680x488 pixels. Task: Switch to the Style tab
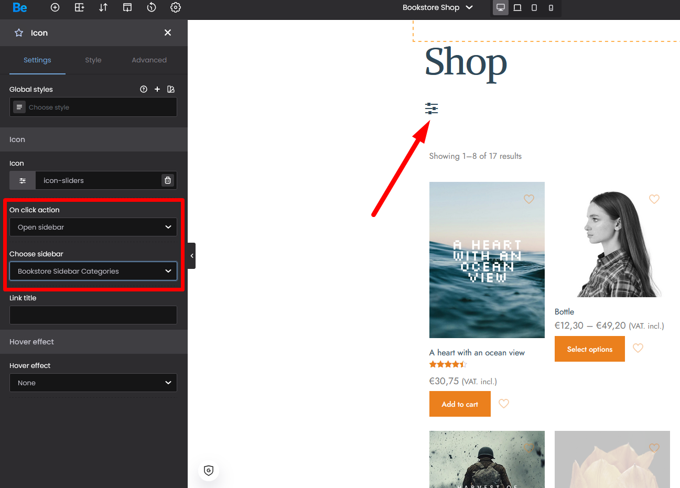point(93,60)
